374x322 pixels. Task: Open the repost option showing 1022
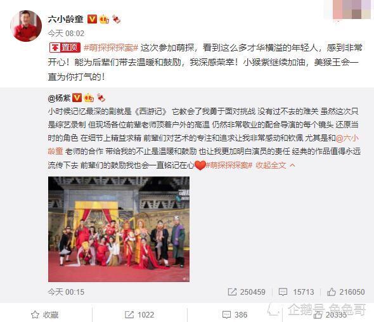139,314
